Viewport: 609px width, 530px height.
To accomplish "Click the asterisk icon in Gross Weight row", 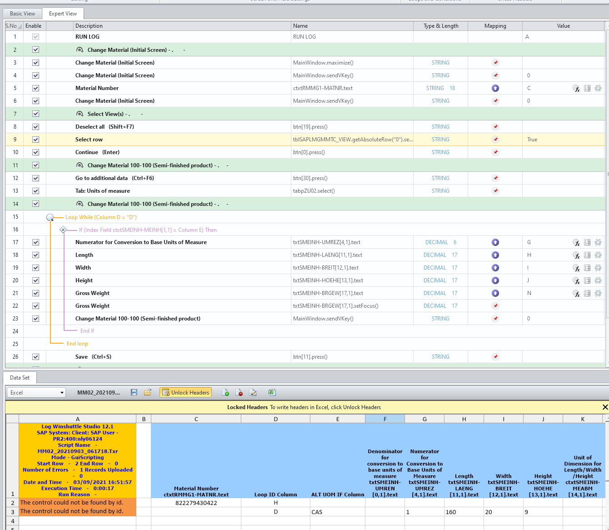I will coord(598,293).
